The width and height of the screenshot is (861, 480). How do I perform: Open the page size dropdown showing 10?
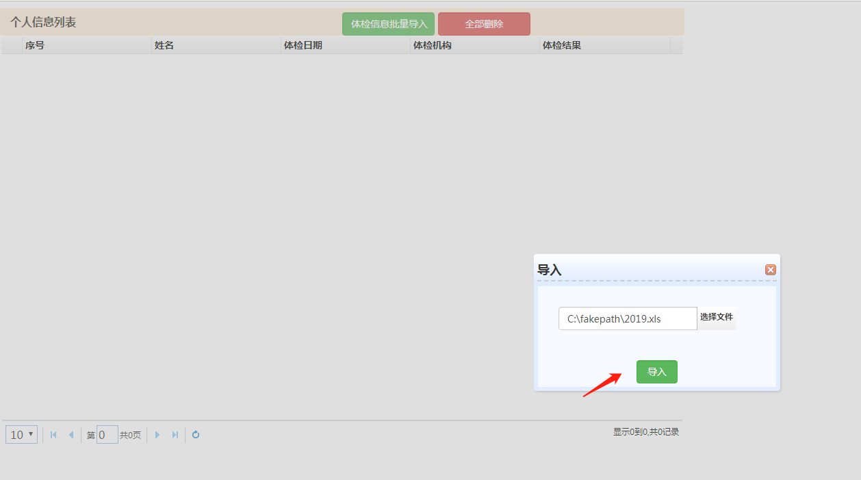click(21, 435)
